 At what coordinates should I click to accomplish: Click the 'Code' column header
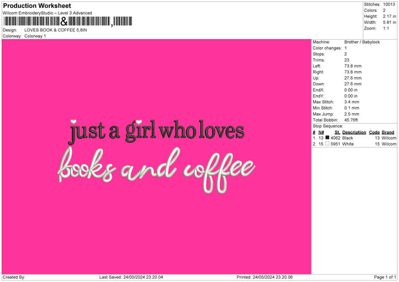coord(374,132)
